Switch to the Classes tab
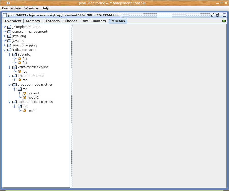The height and width of the screenshot is (191, 229). [71, 21]
